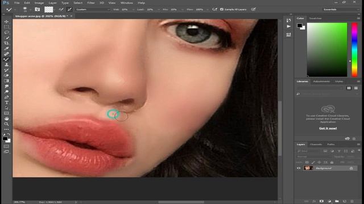Screen dimensions: 364x204
Task: Toggle clean brush after each stroke
Action: pos(69,10)
